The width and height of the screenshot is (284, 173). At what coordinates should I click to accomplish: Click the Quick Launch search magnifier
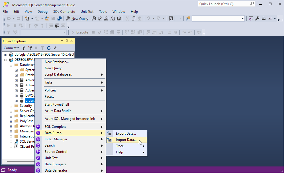point(252,4)
